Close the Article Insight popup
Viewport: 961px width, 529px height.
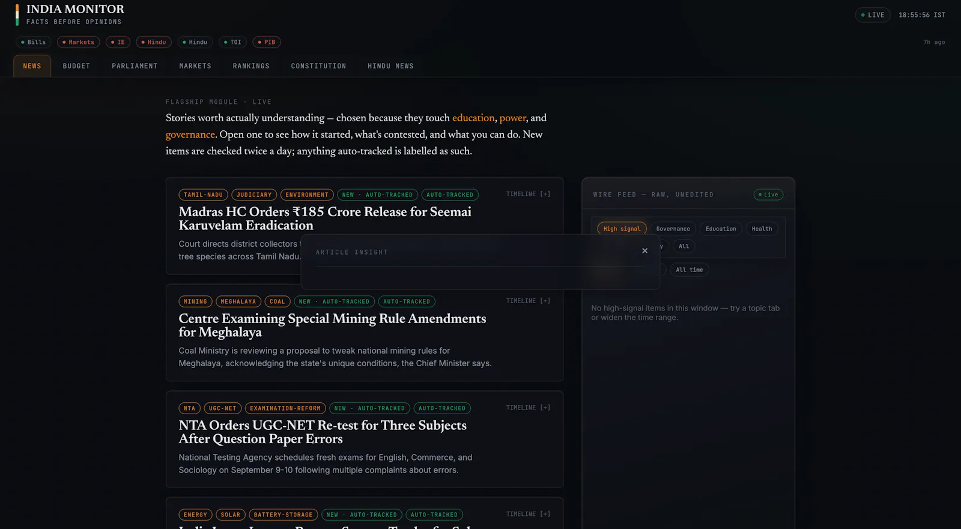(x=644, y=251)
